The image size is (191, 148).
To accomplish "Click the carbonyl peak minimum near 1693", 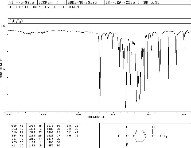I will tap(100, 101).
